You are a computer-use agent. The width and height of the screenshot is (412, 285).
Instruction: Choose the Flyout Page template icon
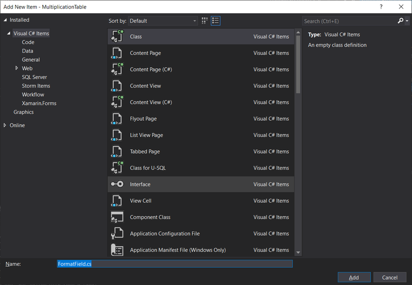[117, 119]
